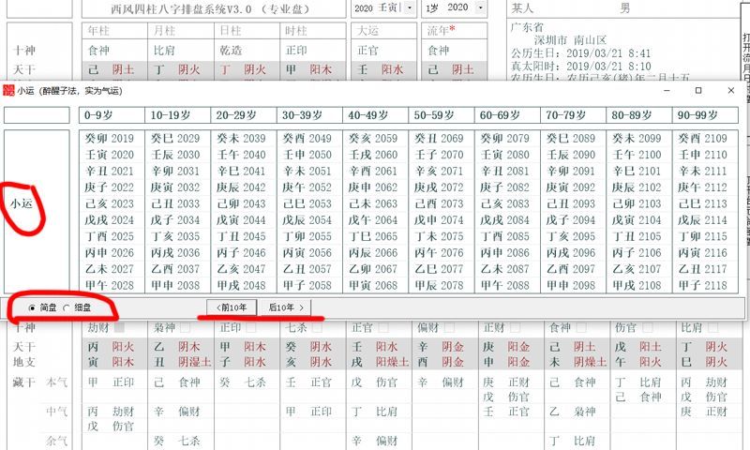Select the 辛卯 2091 entry
The height and width of the screenshot is (450, 750).
(x=571, y=172)
